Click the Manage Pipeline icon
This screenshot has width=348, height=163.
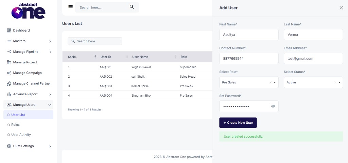[9, 52]
